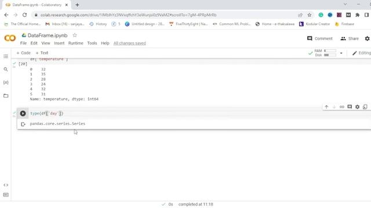This screenshot has height=208, width=371.
Task: Move cell up arrow icon
Action: tap(326, 107)
